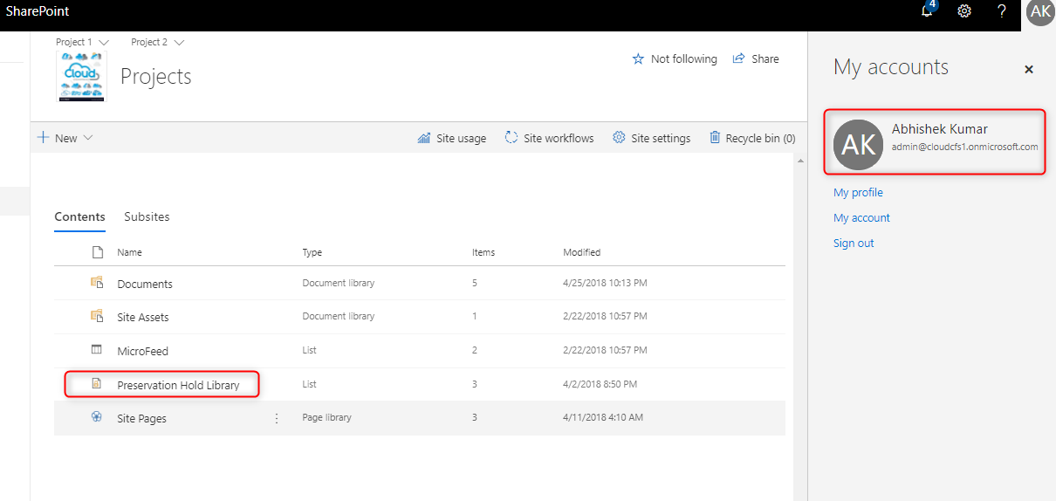Click the Share icon
Viewport: 1056px width, 501px height.
(739, 58)
